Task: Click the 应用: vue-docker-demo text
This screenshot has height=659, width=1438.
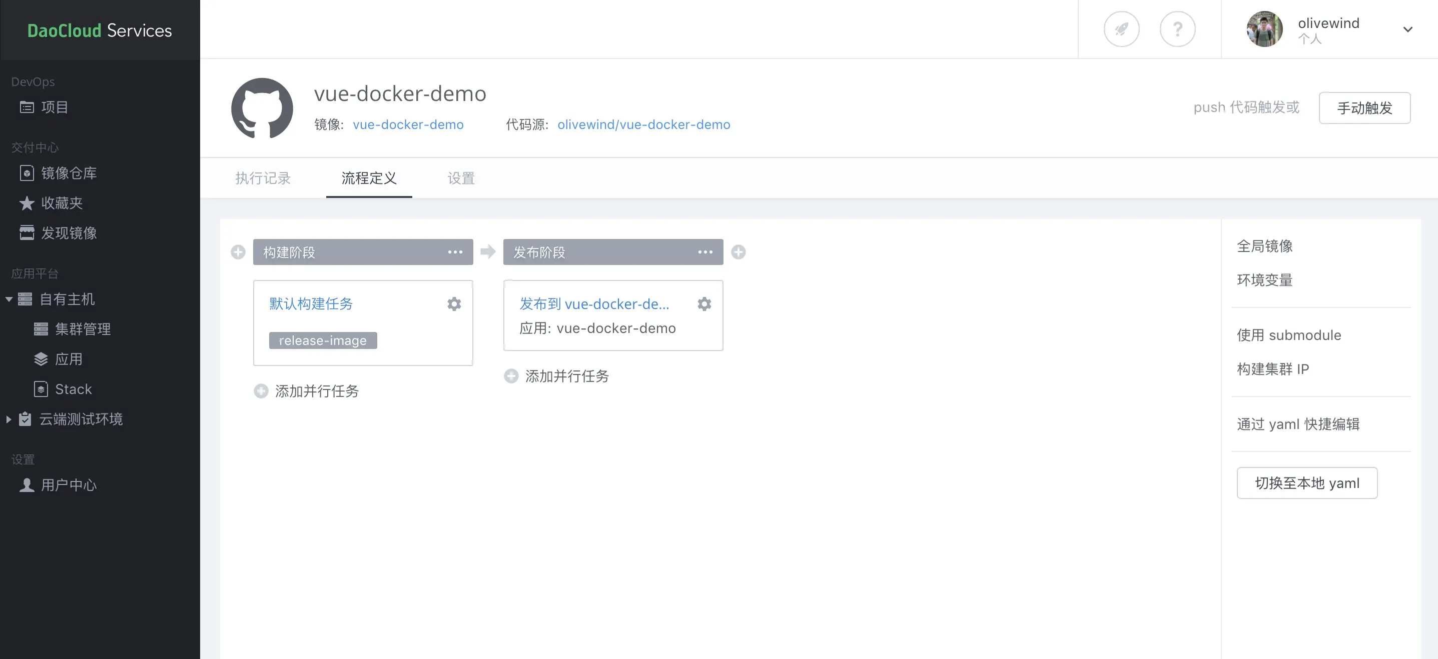Action: [x=597, y=328]
